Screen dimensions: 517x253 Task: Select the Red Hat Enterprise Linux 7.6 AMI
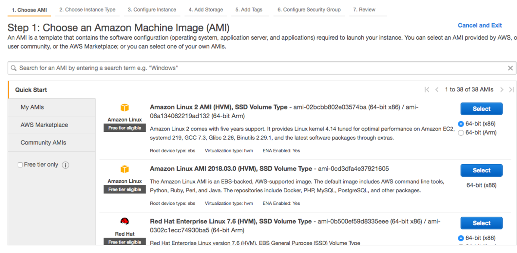(481, 223)
